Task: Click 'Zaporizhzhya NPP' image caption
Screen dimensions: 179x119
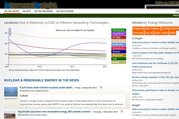Action: pyautogui.click(x=11, y=98)
